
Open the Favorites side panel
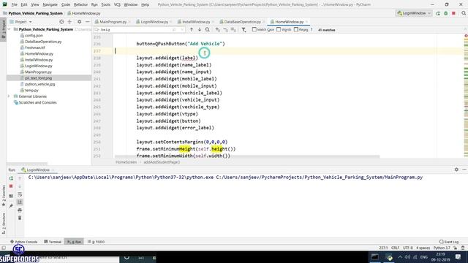pos(4,195)
